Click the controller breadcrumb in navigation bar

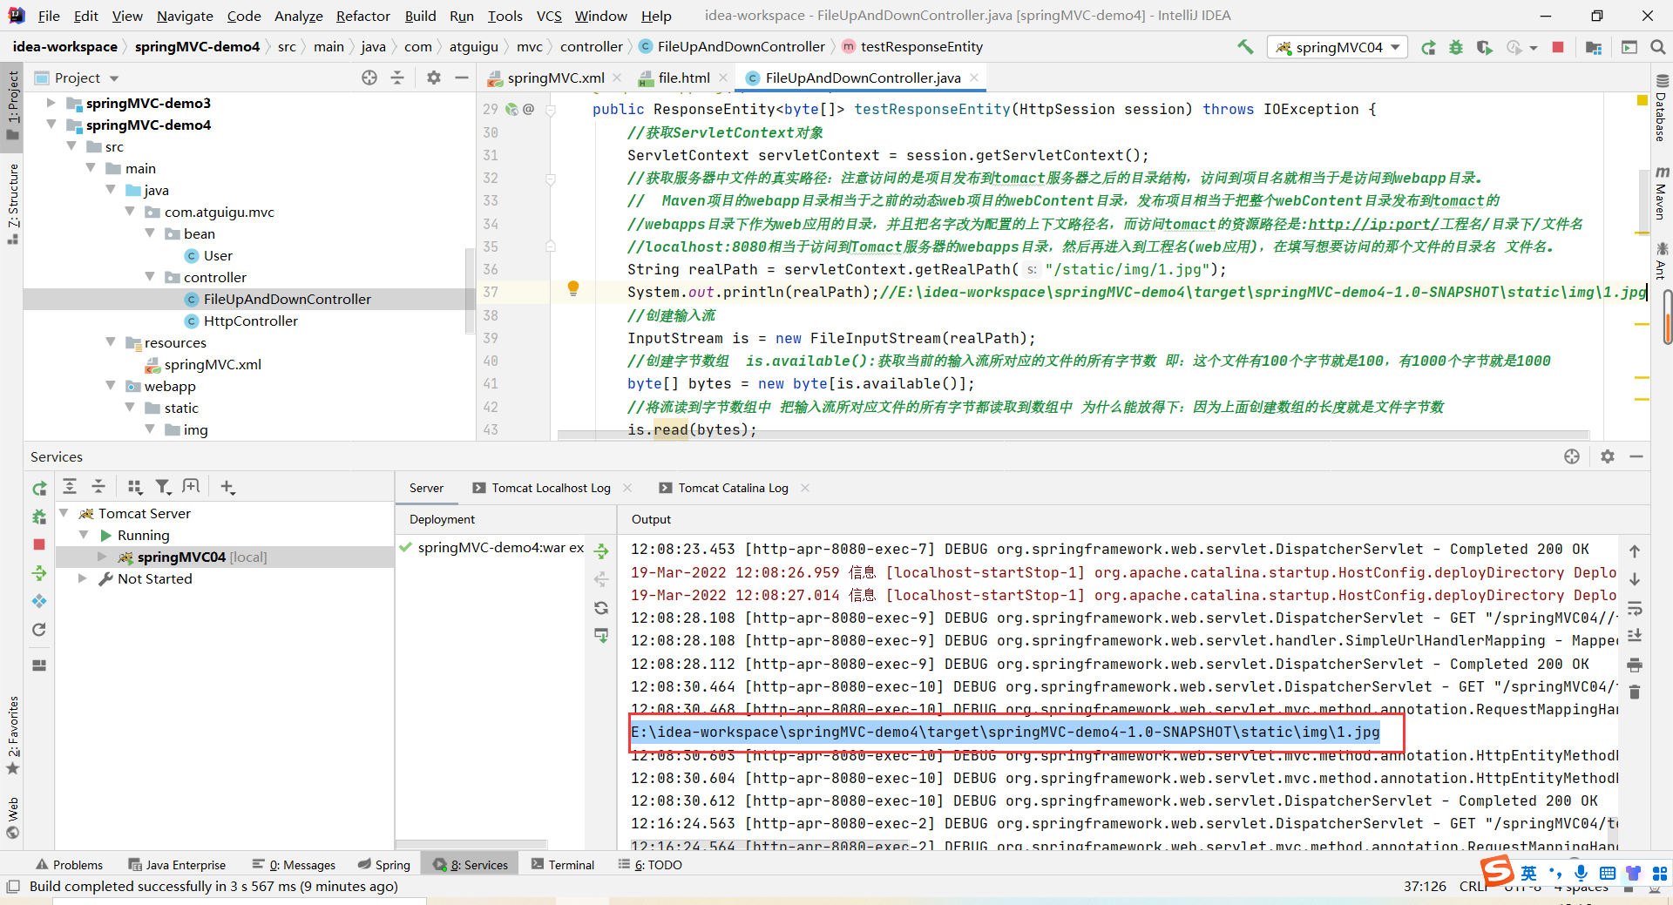[592, 47]
